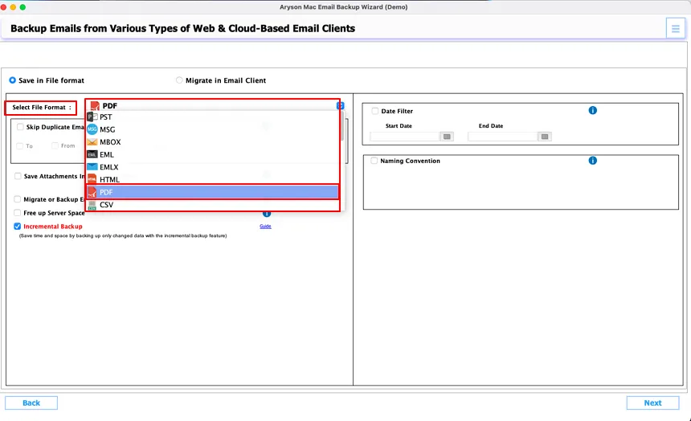691x421 pixels.
Task: Click the Incremental Backup red label
Action: pyautogui.click(x=53, y=226)
